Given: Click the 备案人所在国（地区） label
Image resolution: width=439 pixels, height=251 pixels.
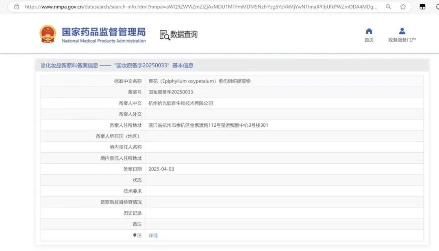Looking at the screenshot, I should (119, 136).
